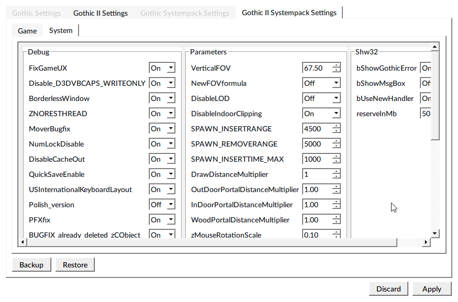Click the Shw32 group title
Screen dimensions: 458x302
[366, 52]
